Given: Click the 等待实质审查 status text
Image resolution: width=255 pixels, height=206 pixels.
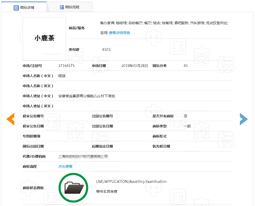Looking at the screenshot, I should pos(107,191).
